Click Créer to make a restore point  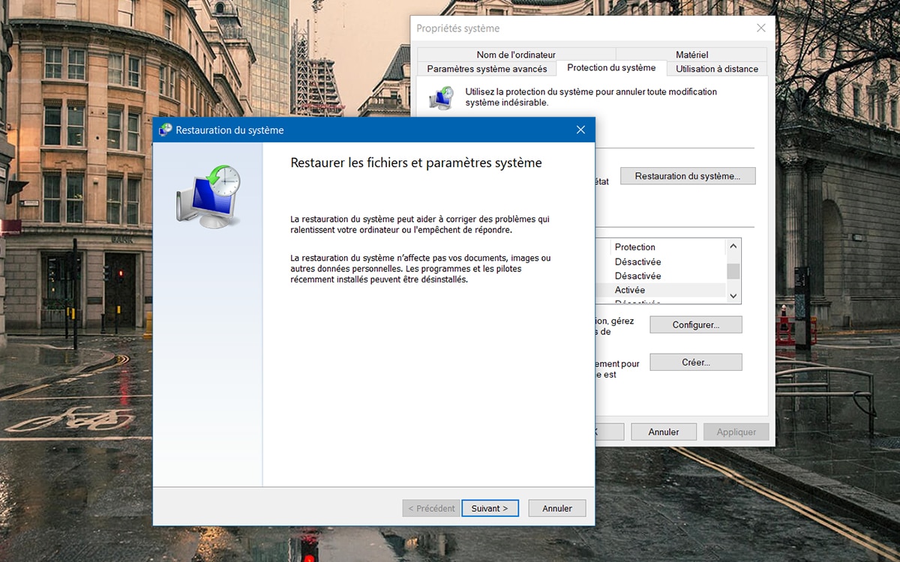pos(695,361)
